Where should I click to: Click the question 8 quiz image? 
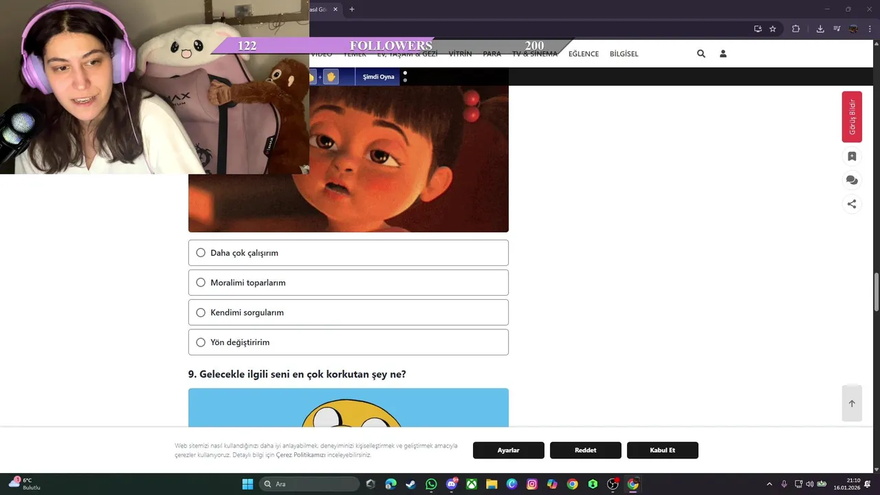tap(349, 159)
